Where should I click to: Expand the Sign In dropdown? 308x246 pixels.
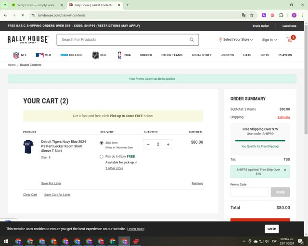pyautogui.click(x=269, y=39)
